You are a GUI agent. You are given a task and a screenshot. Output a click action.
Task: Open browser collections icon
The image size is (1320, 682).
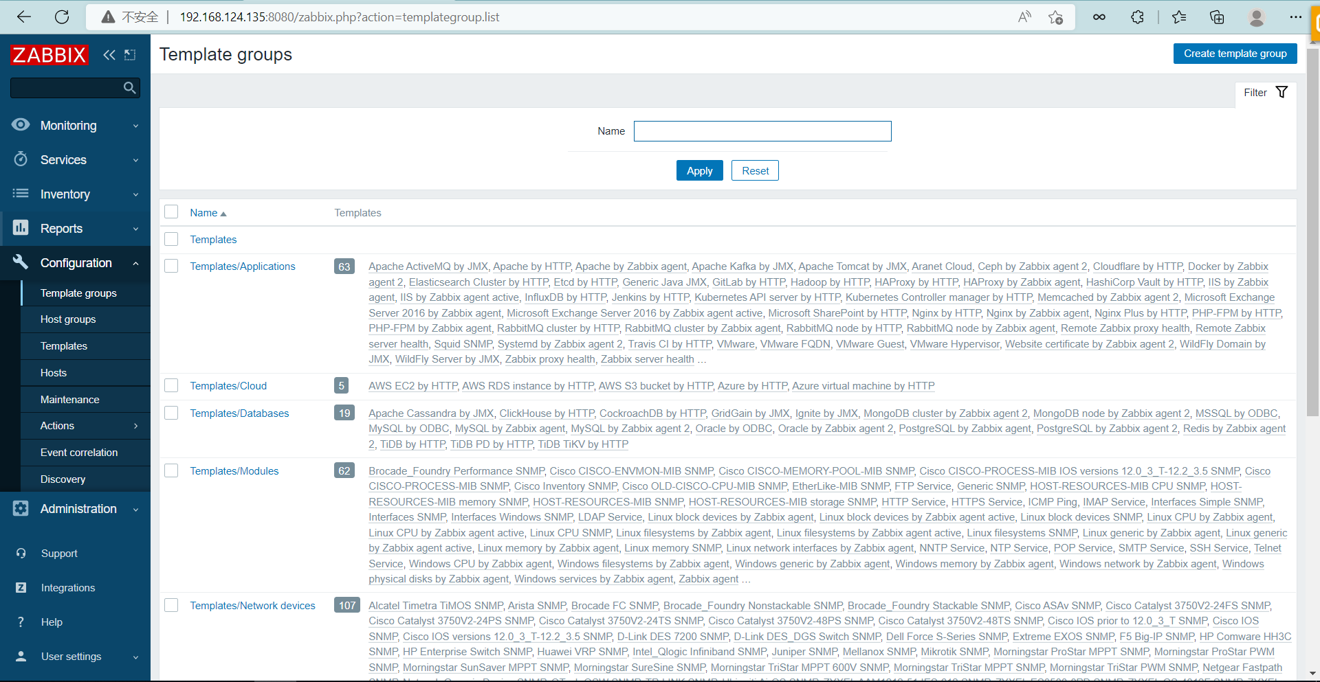pos(1217,17)
